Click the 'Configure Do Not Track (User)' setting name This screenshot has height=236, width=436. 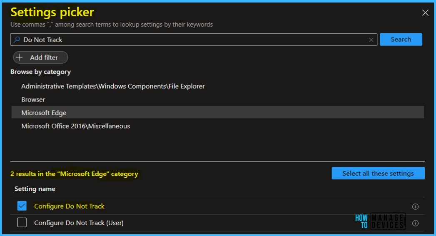[79, 223]
